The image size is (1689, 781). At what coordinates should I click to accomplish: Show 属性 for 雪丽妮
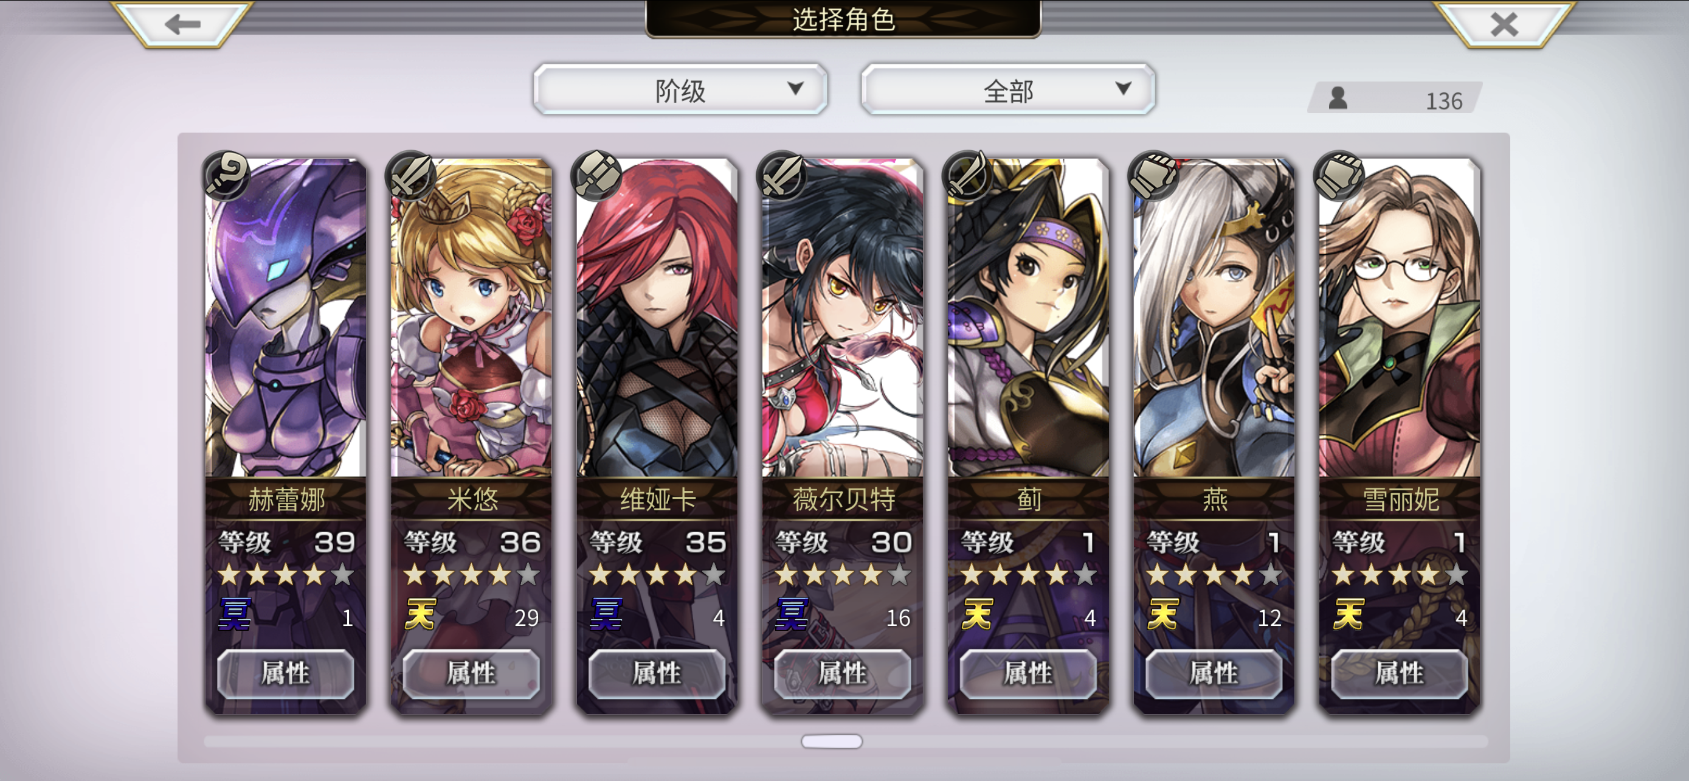(x=1399, y=673)
